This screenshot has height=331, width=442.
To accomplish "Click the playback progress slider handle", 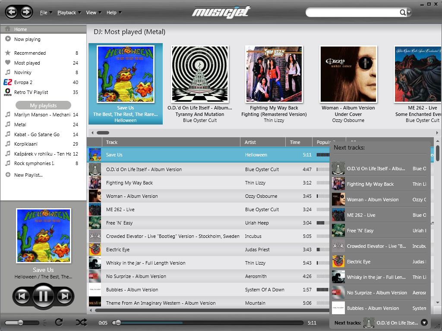I will (x=118, y=323).
